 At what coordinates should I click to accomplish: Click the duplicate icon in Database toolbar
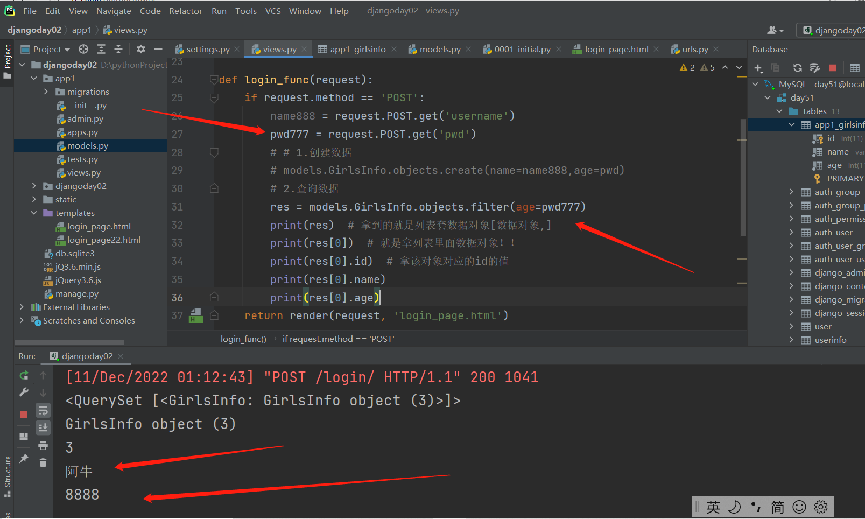coord(775,68)
